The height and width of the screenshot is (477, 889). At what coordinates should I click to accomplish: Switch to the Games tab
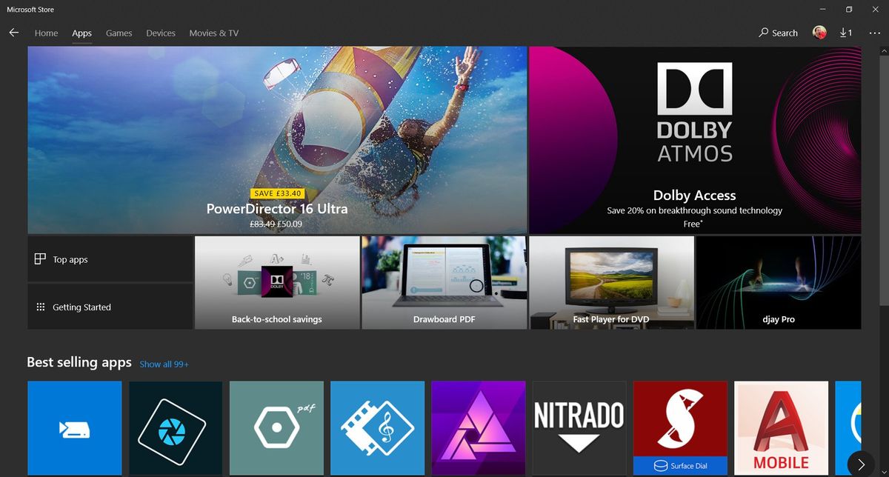tap(119, 33)
